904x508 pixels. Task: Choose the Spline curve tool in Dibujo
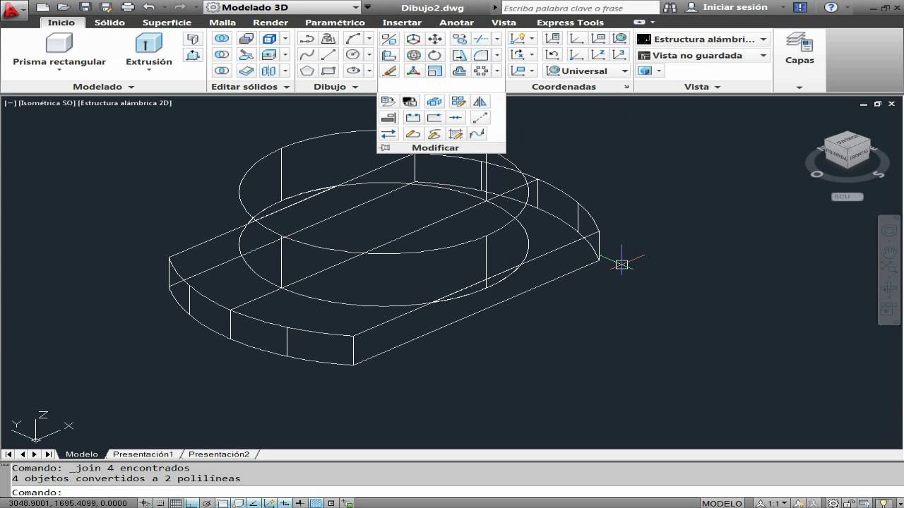click(x=307, y=55)
